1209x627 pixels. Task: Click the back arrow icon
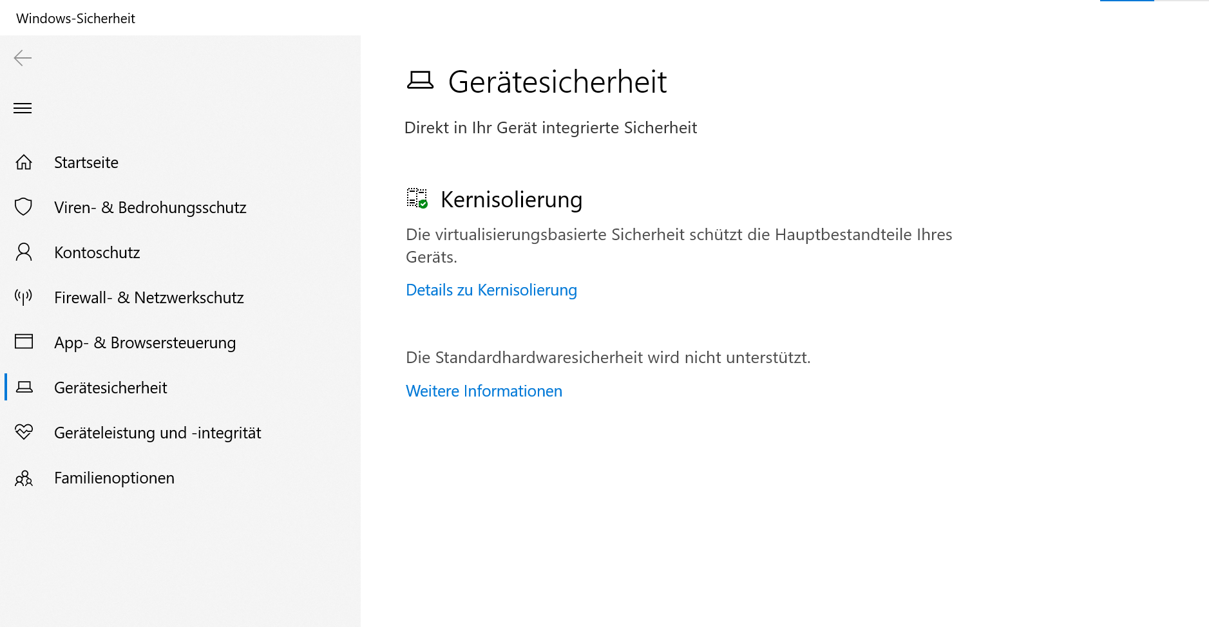tap(23, 58)
